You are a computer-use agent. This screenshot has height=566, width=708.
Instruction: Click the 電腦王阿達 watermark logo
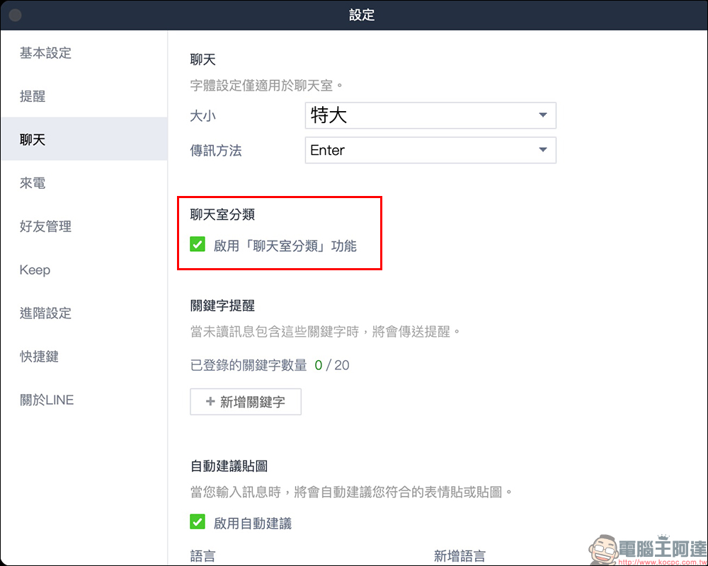[x=648, y=550]
